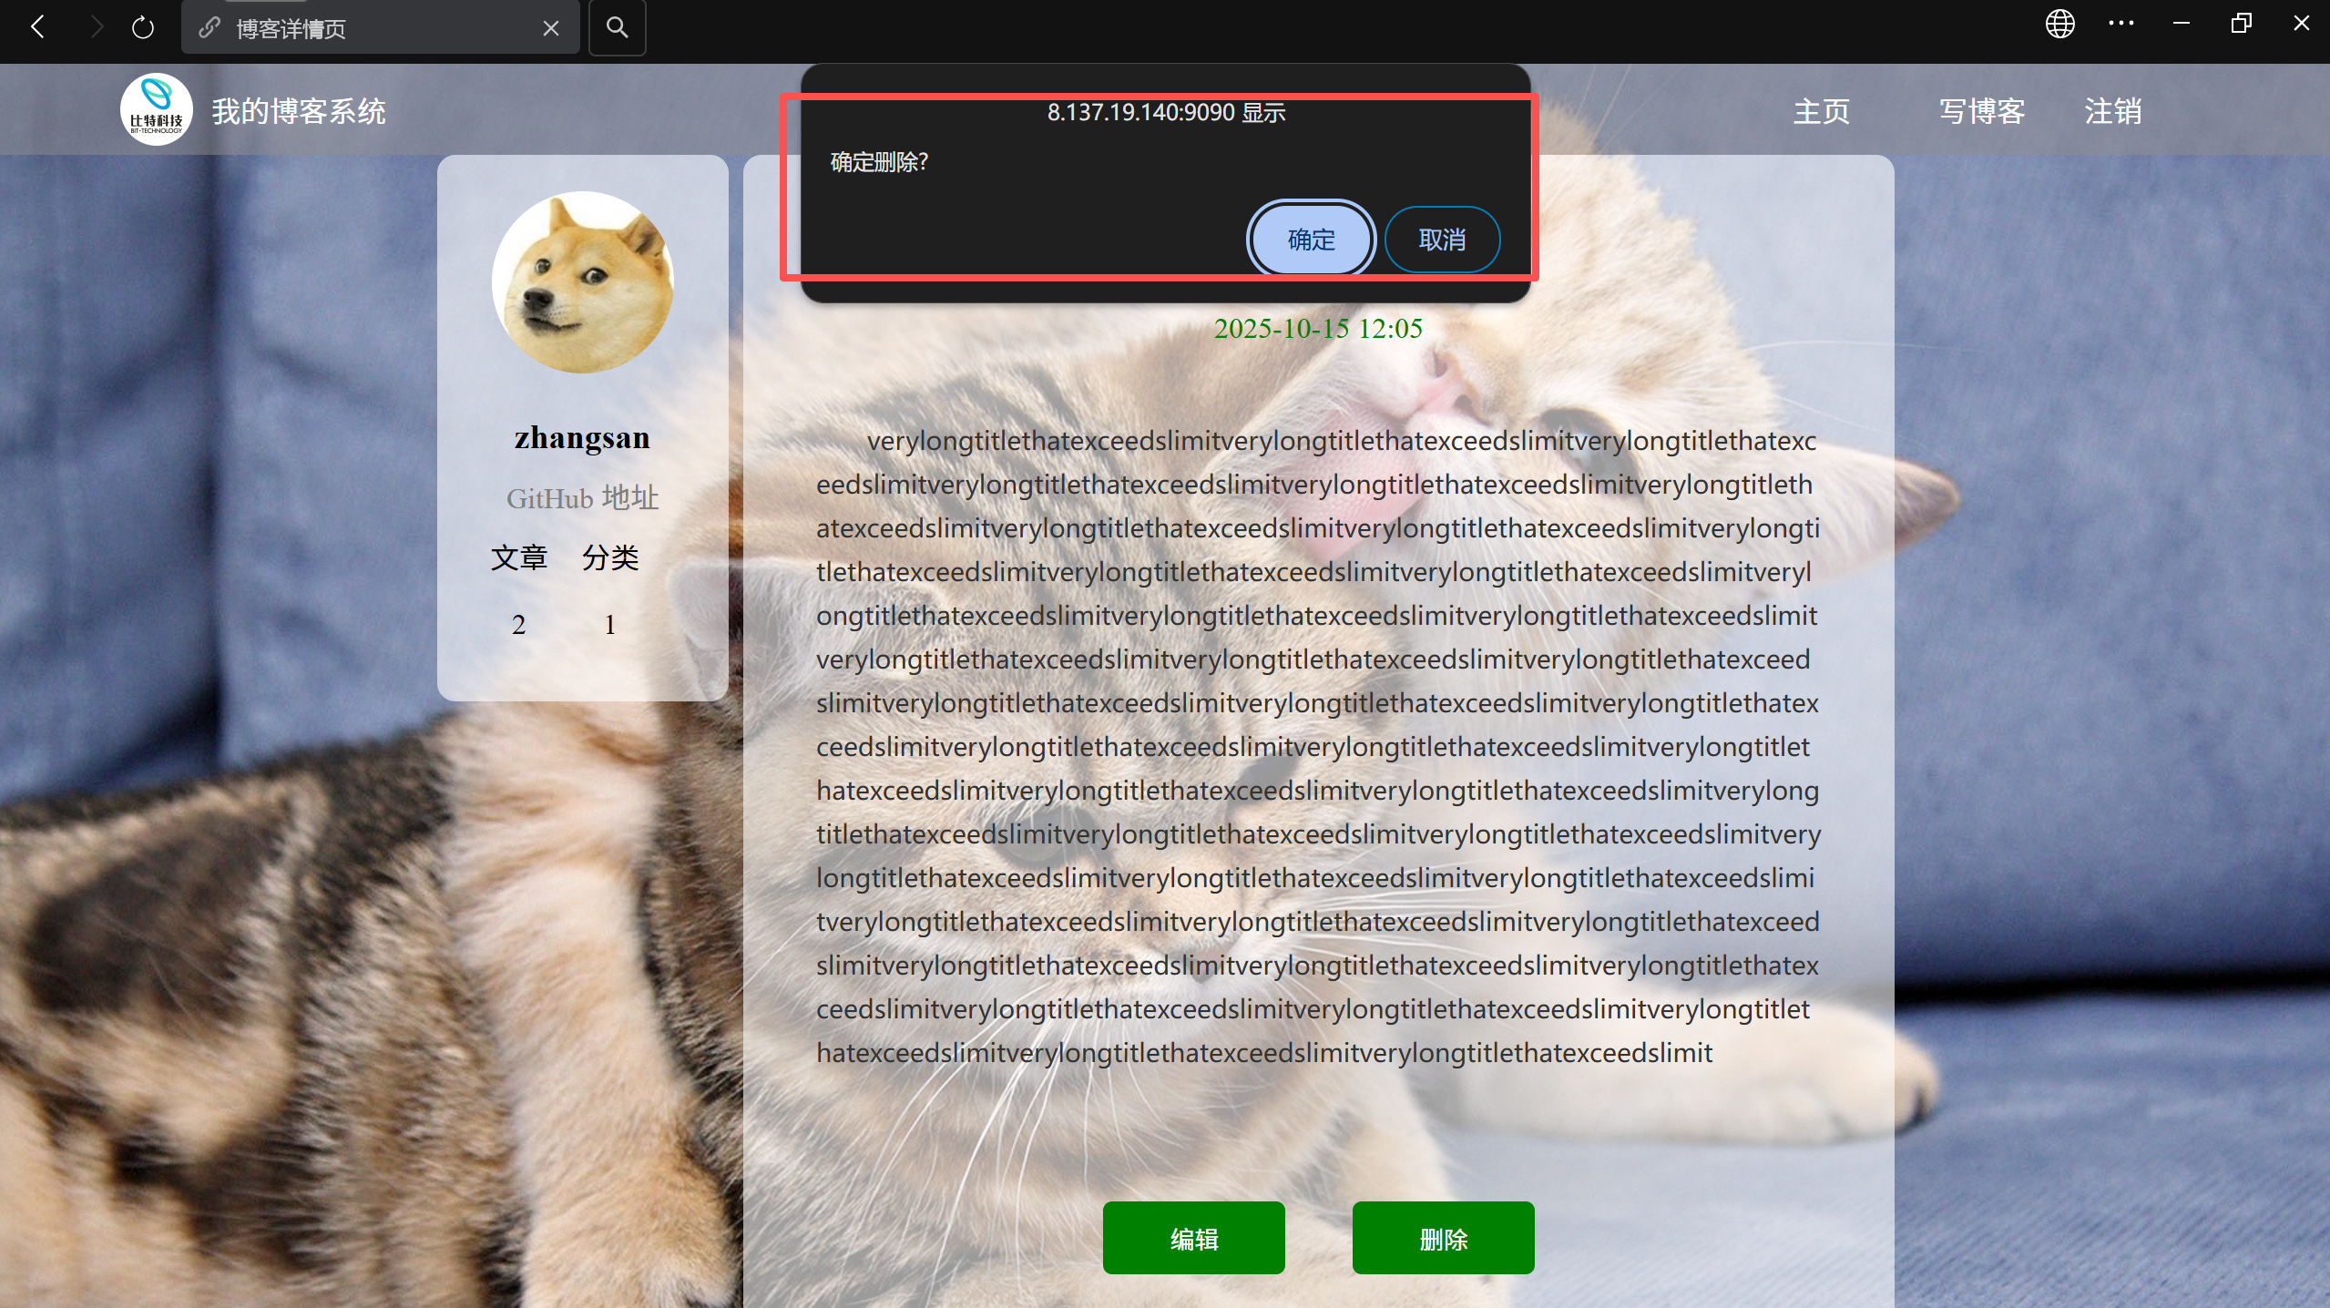
Task: Open 写博客 in navigation bar
Action: [1981, 111]
